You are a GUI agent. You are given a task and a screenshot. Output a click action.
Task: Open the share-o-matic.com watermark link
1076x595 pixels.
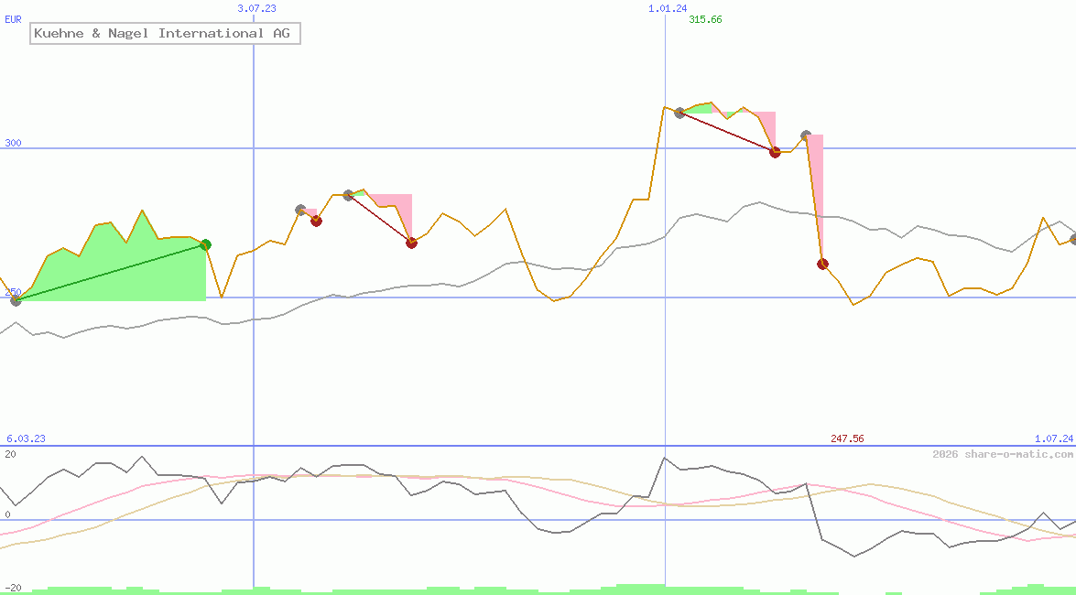[x=1003, y=454]
